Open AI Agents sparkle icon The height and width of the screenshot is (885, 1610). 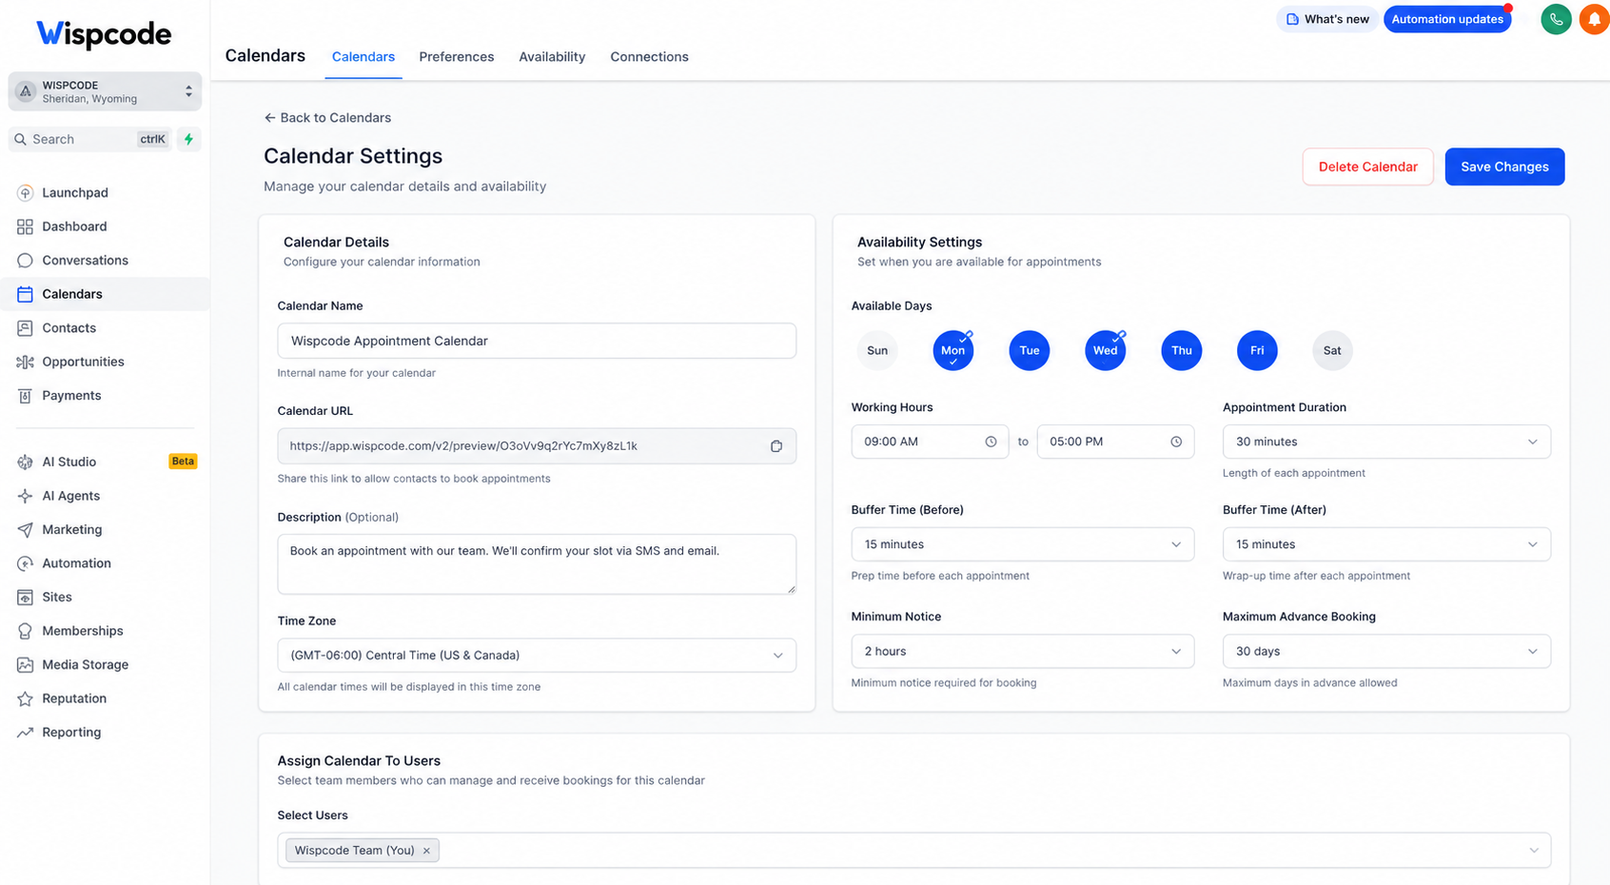pyautogui.click(x=25, y=496)
